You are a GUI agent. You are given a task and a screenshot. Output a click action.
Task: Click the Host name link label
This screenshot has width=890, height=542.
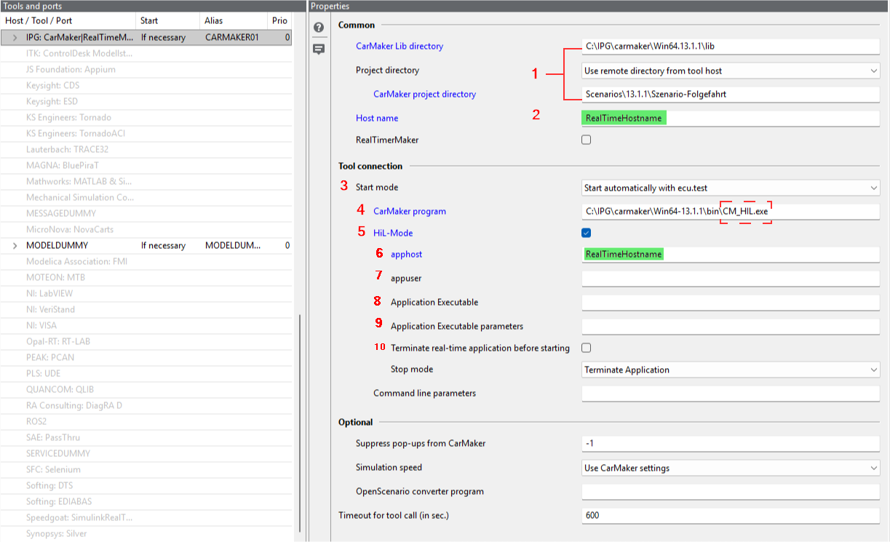(377, 118)
